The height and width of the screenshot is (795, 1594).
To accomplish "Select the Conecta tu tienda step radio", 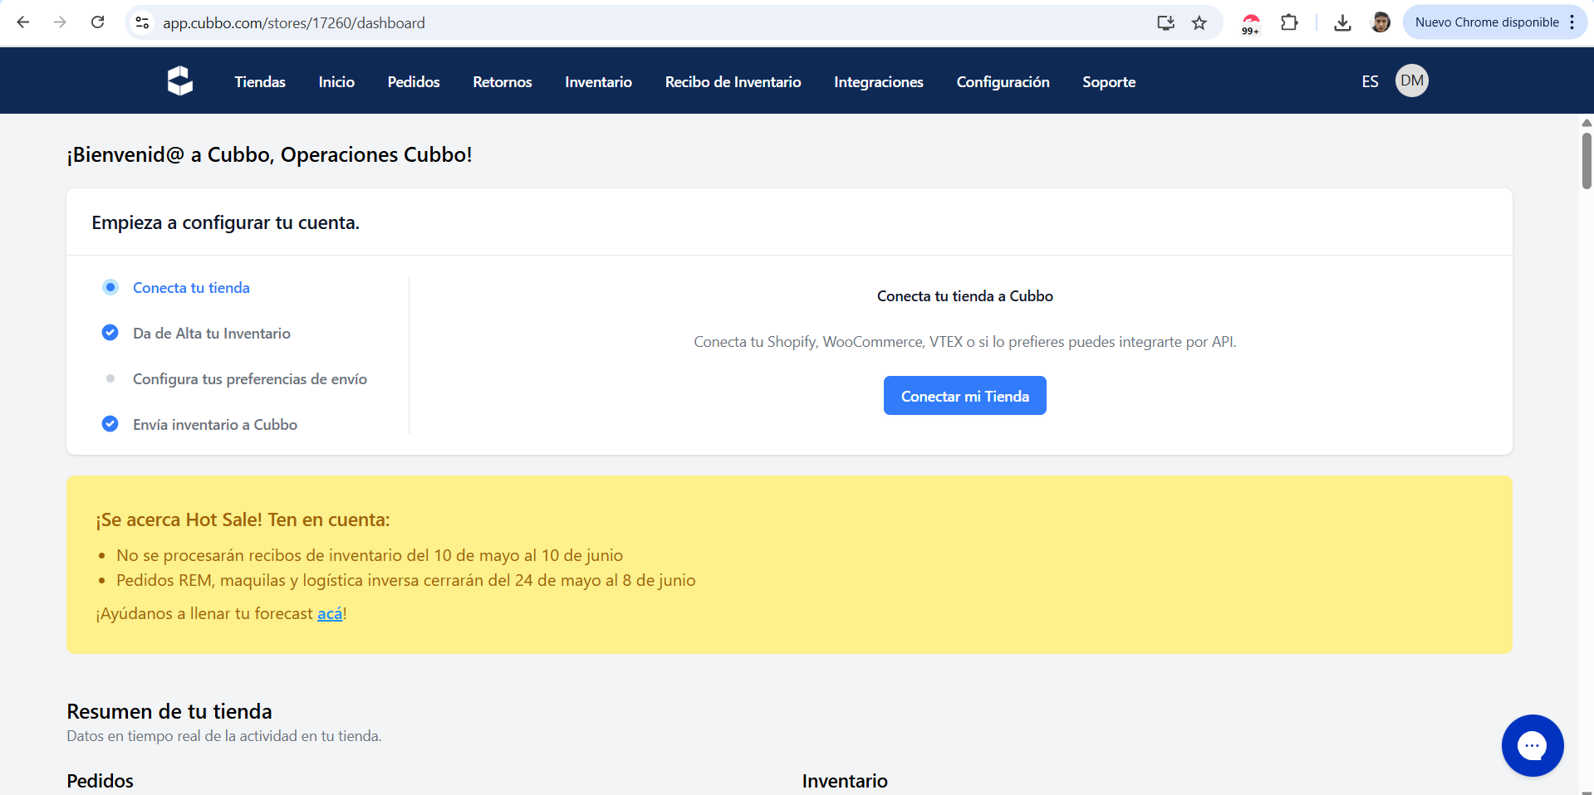I will coord(110,287).
